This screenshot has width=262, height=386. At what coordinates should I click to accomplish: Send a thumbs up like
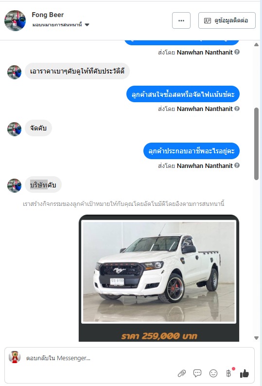click(245, 373)
